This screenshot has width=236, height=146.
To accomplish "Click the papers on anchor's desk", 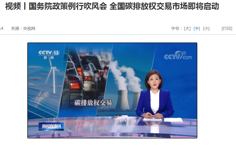I will (163, 120).
